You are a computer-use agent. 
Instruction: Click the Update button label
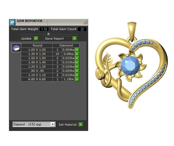[26, 39]
